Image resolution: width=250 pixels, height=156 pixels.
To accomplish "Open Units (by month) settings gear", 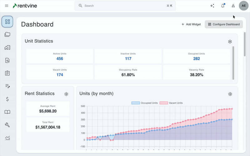I will tap(230, 94).
